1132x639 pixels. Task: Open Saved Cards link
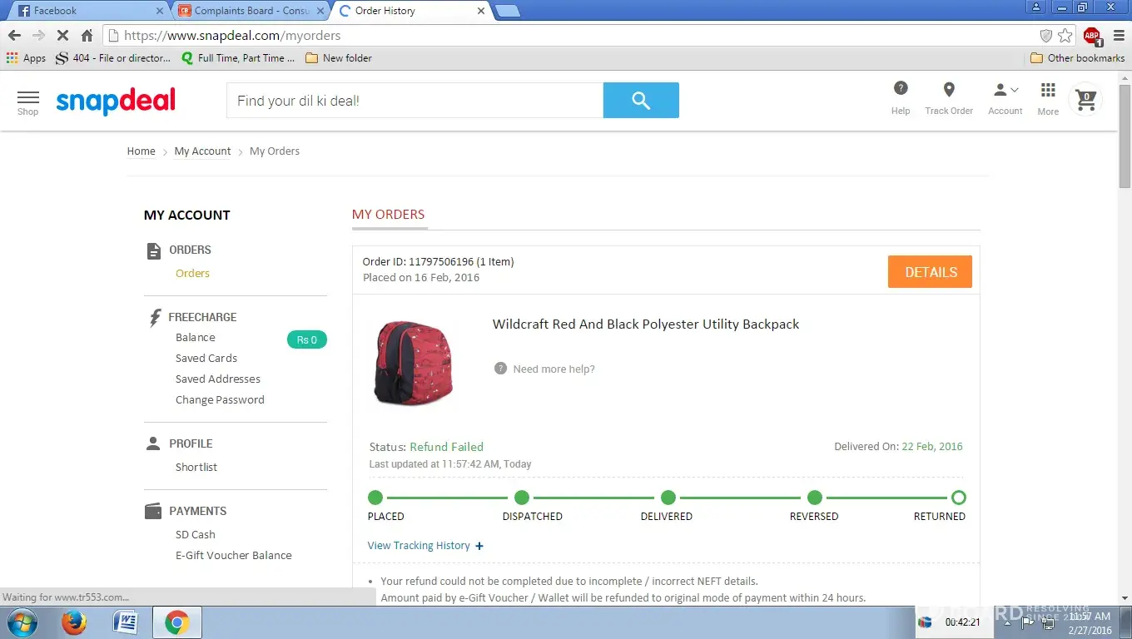click(x=206, y=359)
